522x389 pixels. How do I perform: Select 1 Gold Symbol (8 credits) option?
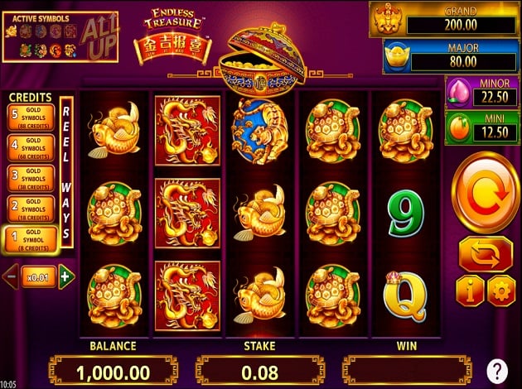point(31,240)
